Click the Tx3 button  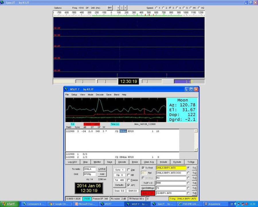(x=194, y=178)
